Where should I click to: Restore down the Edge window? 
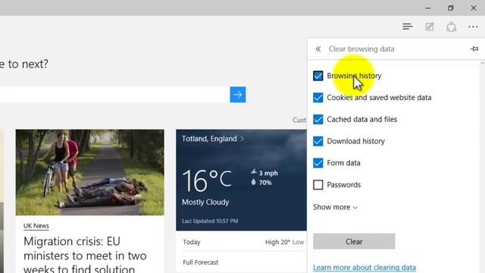click(451, 8)
